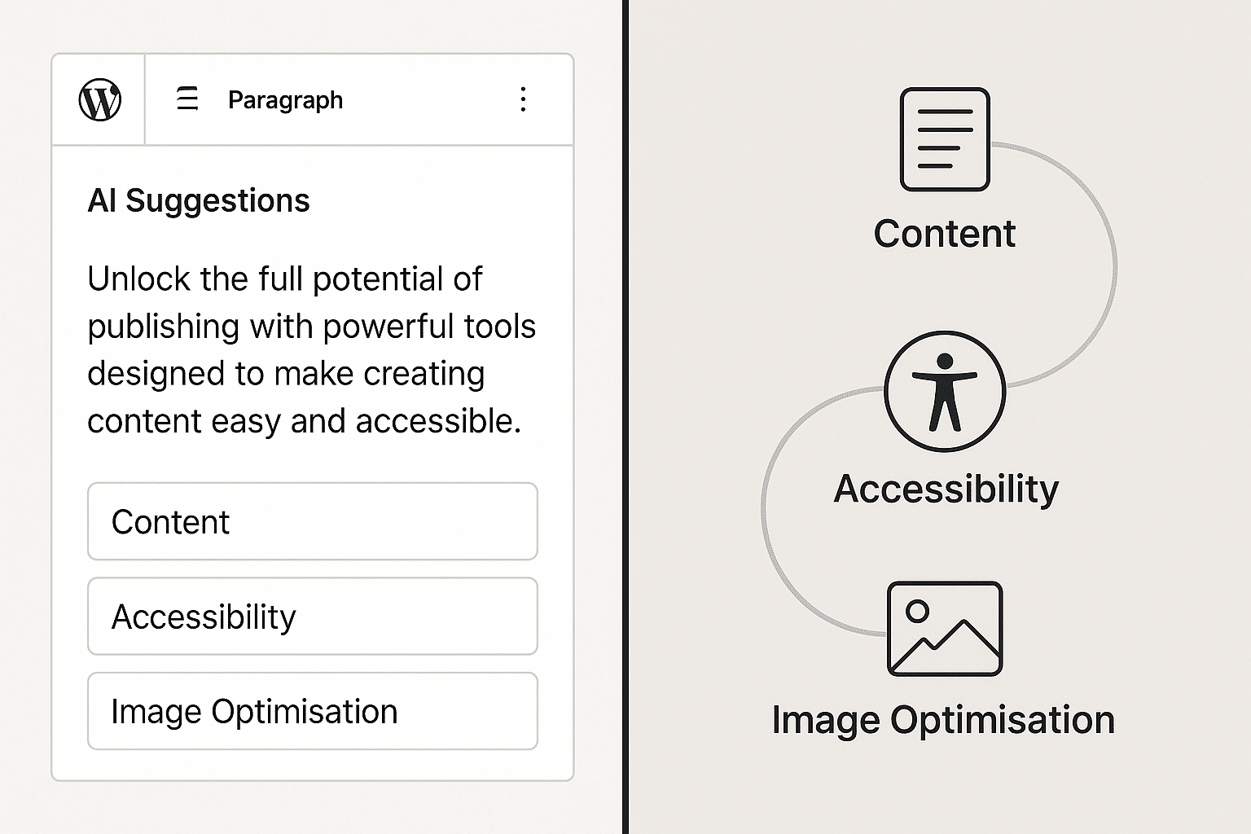Click the Paragraph block label
The width and height of the screenshot is (1251, 834).
(285, 100)
